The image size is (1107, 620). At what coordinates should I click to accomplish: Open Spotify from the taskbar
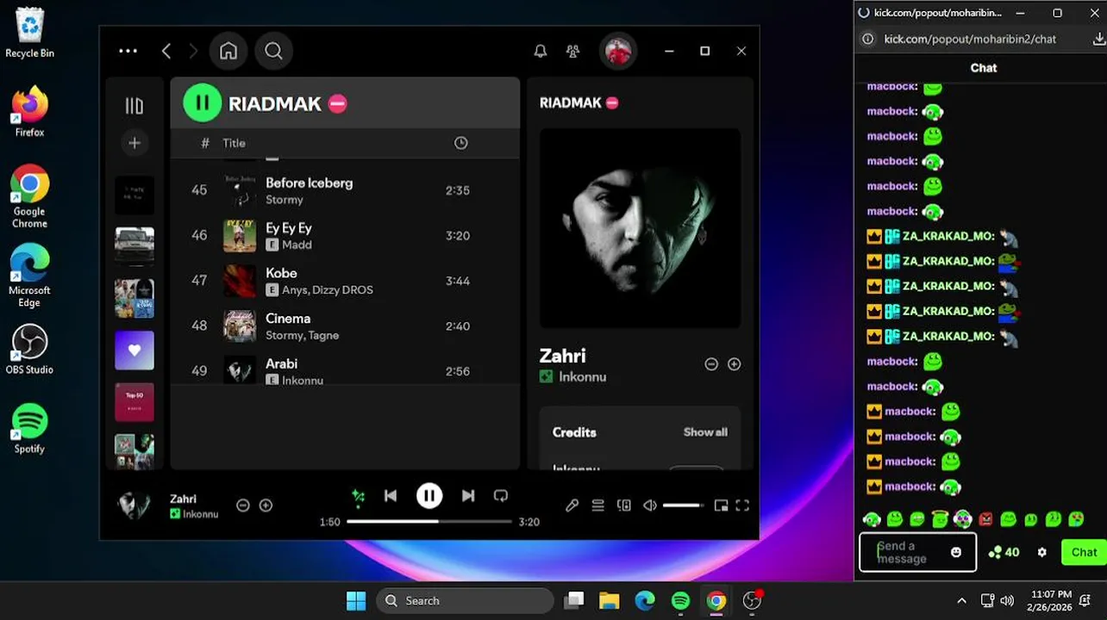[680, 600]
